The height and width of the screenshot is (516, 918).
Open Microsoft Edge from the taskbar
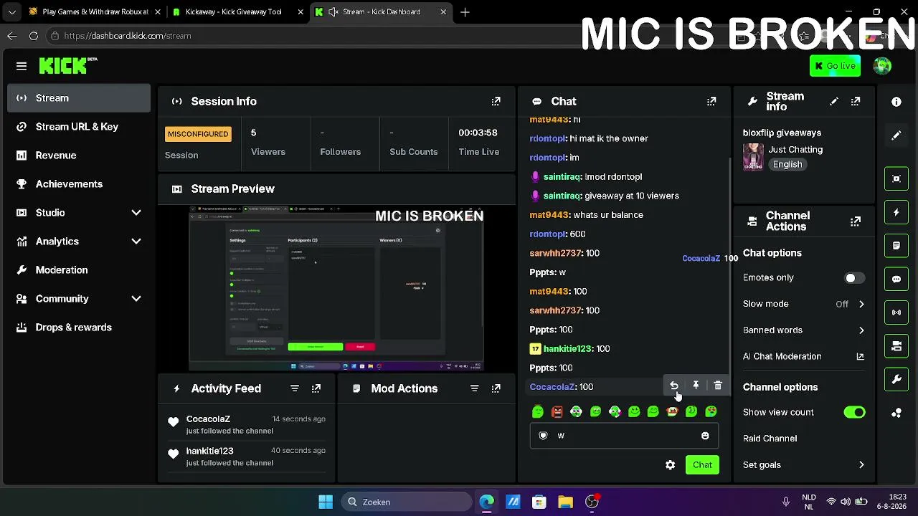point(486,502)
